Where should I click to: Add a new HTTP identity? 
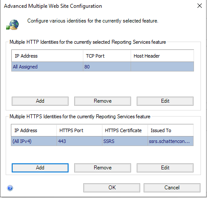[40, 101]
